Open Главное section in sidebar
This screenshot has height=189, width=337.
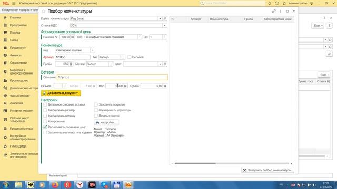point(15,17)
